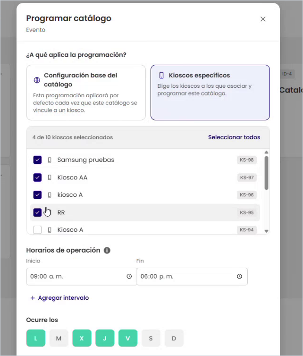Check the Kiosco A KS-94 checkbox
The image size is (303, 356).
click(x=37, y=230)
